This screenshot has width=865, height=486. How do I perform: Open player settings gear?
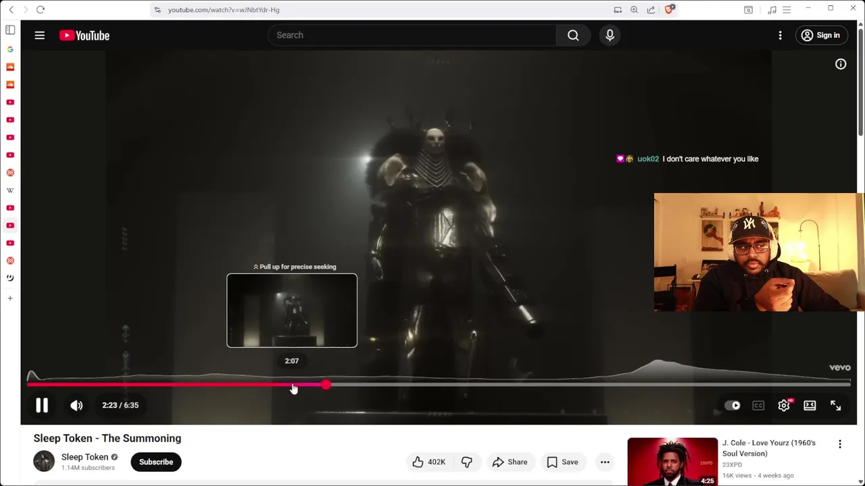click(784, 405)
